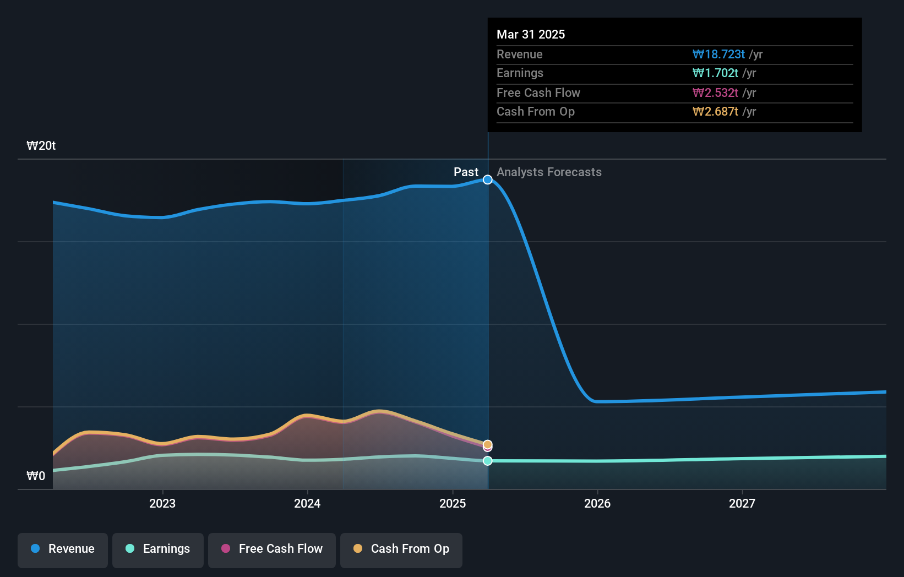Click the Earnings row label in tooltip
The image size is (904, 577).
(x=520, y=73)
